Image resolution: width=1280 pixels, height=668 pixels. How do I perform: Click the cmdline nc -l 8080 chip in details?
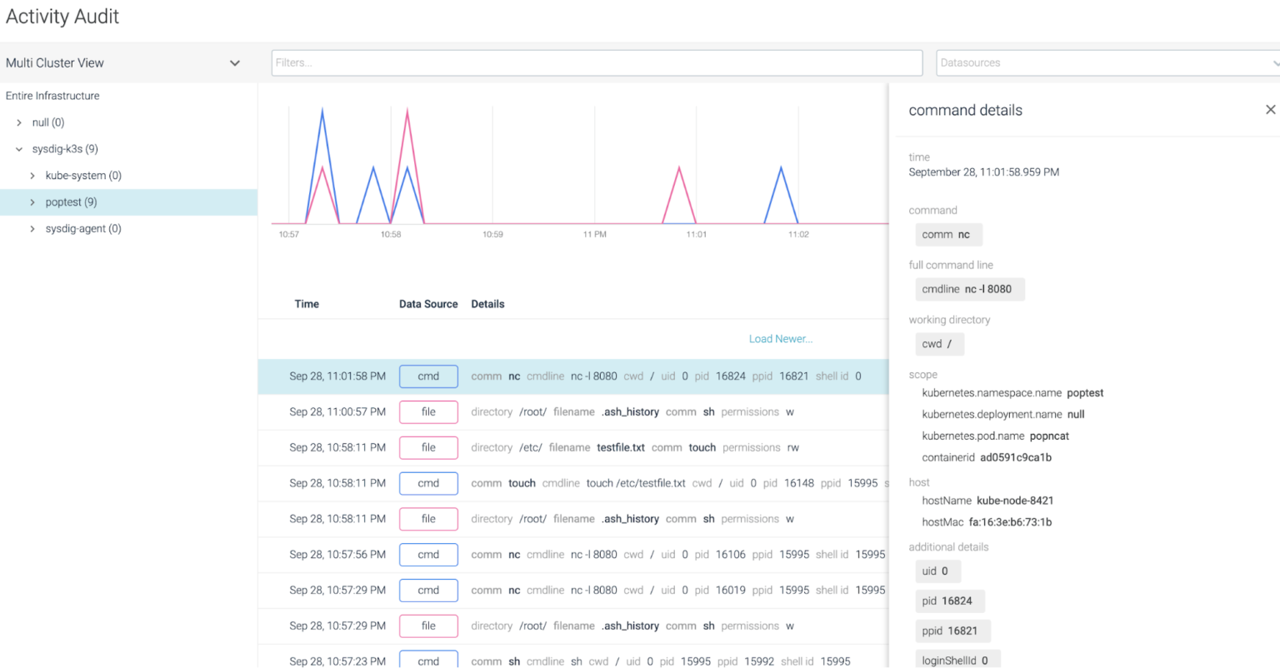point(969,290)
